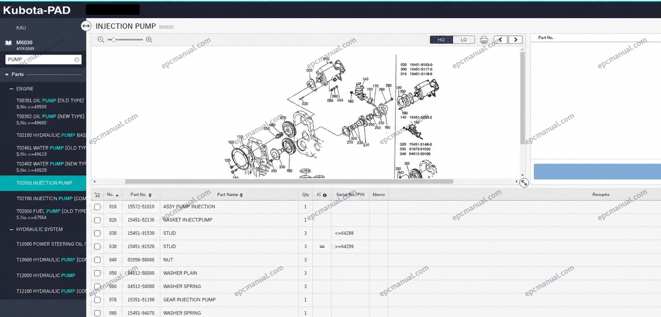Toggle the sidebar collapse arrow icon
661x317 pixels.
[86, 26]
